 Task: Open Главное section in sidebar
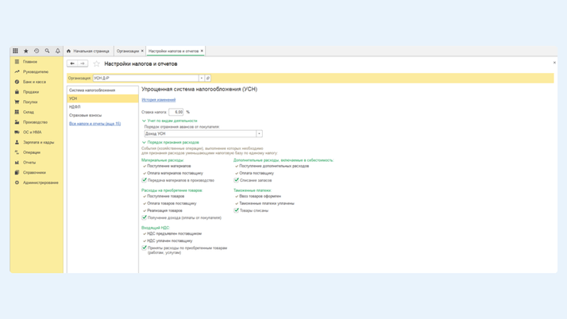coord(29,62)
